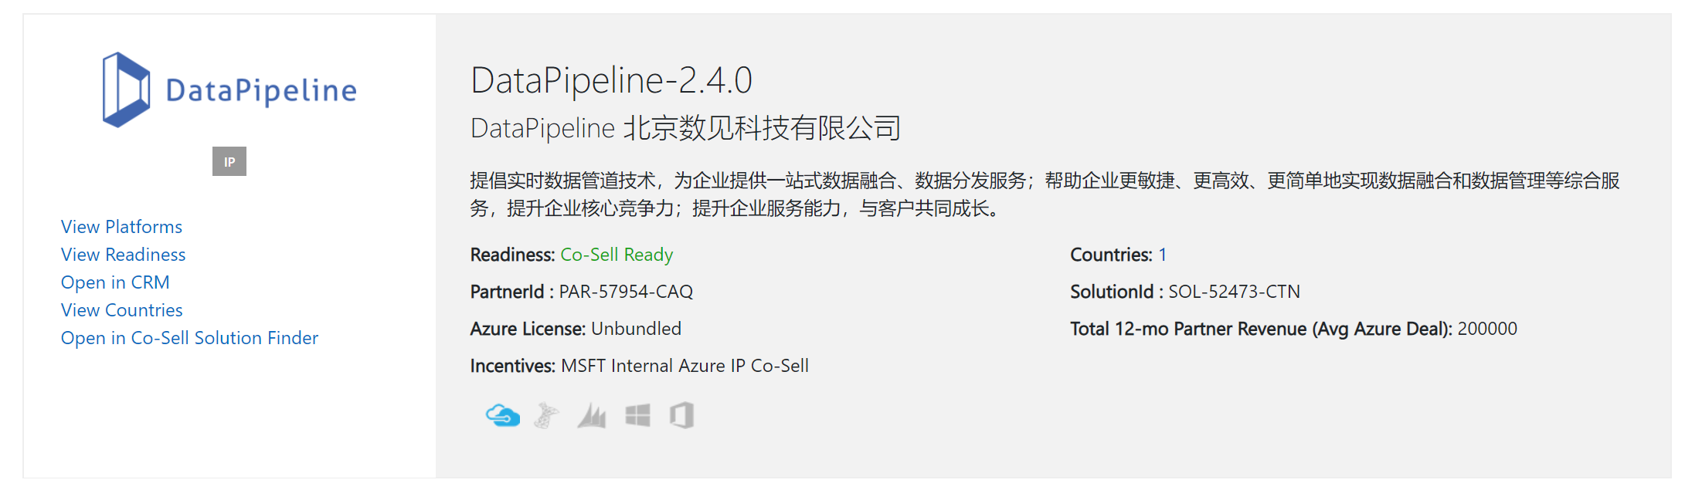Click the DataPipeline-2.4.0 solution title

point(611,80)
